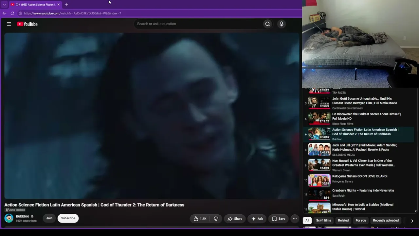Image resolution: width=419 pixels, height=236 pixels.
Task: Like the video with 1.4K likes
Action: coord(200,219)
